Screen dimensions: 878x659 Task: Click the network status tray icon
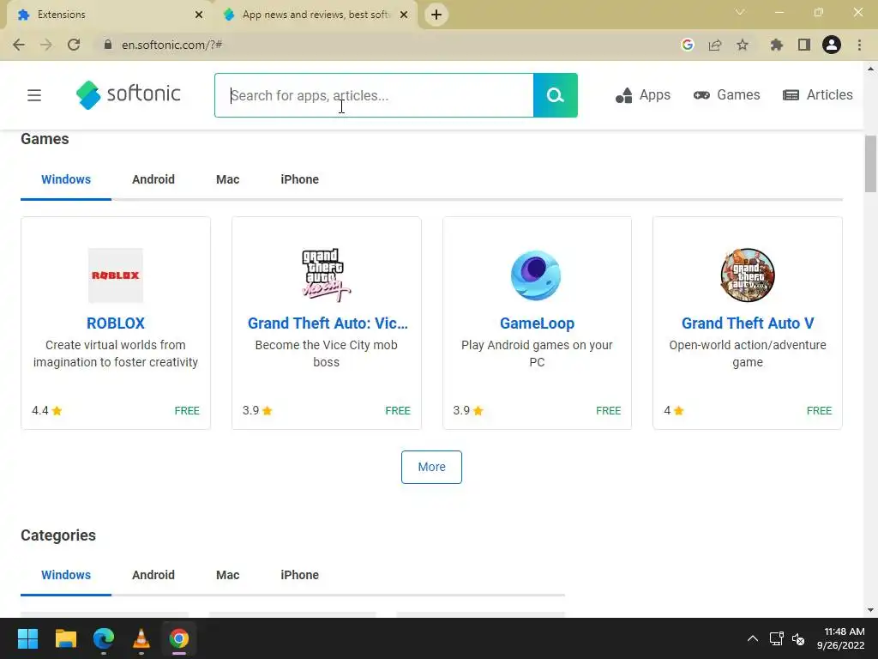[x=776, y=638]
